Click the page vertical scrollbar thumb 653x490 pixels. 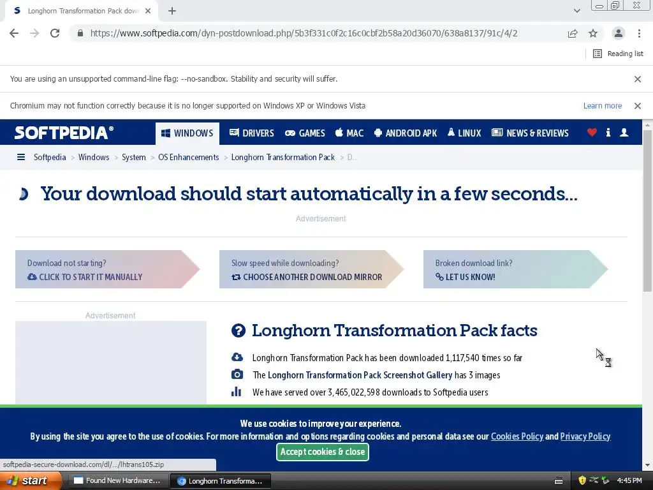click(x=647, y=211)
